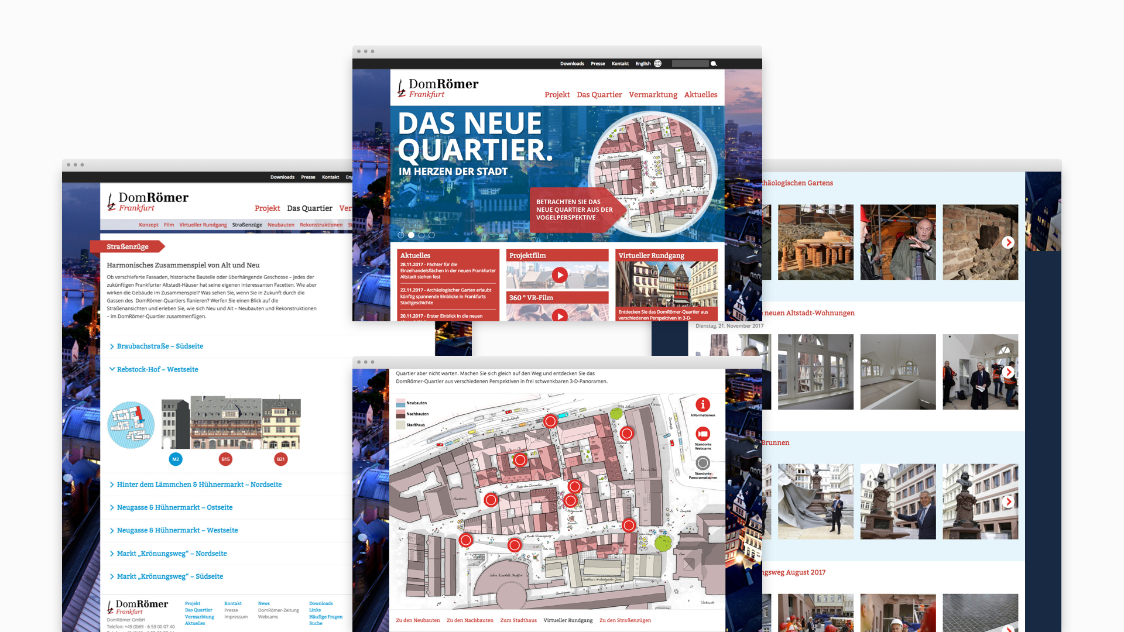
Task: Open the Informationen icon on the map
Action: coord(702,404)
